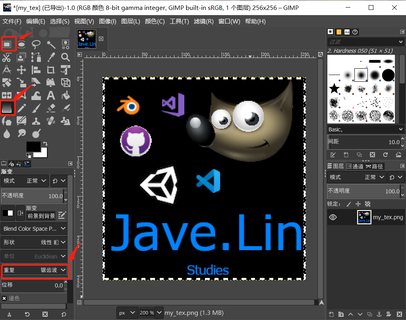
Task: Toggle lock alpha channel checkerboard icon
Action: click(368, 204)
